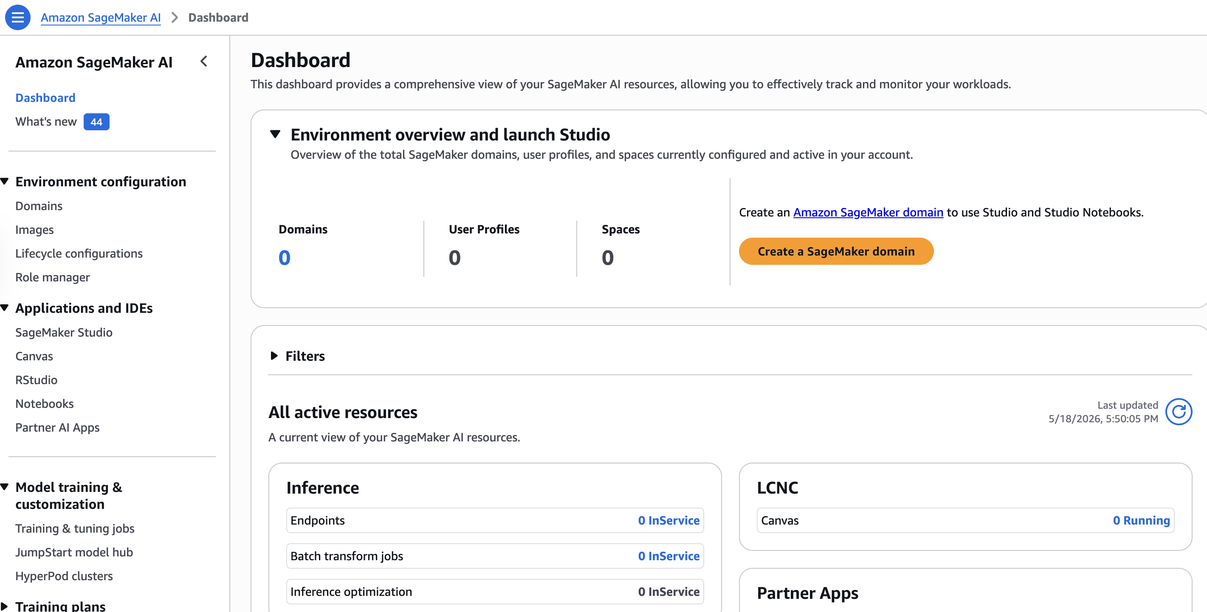Collapse Applications and IDEs sidebar group
1207x612 pixels.
(x=5, y=308)
